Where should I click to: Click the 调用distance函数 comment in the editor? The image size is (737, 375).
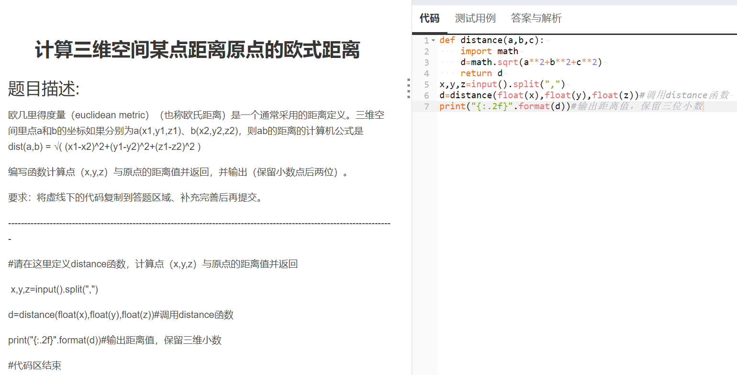[x=684, y=95]
